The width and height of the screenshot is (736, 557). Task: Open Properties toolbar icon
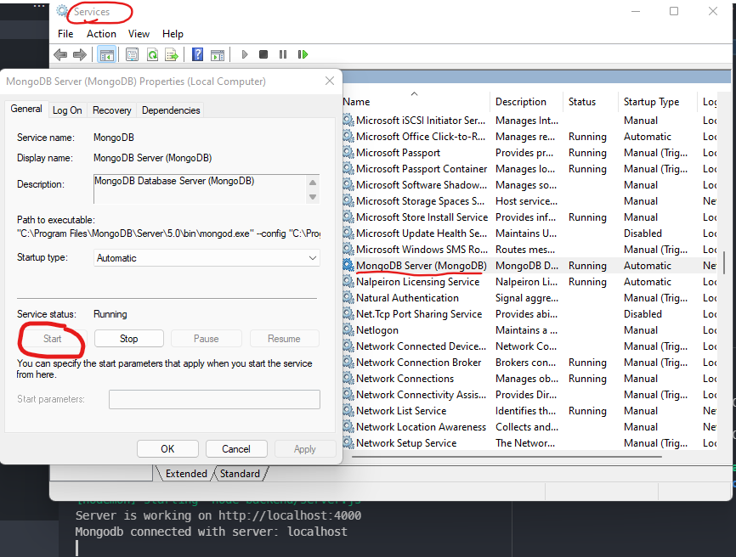pyautogui.click(x=133, y=55)
